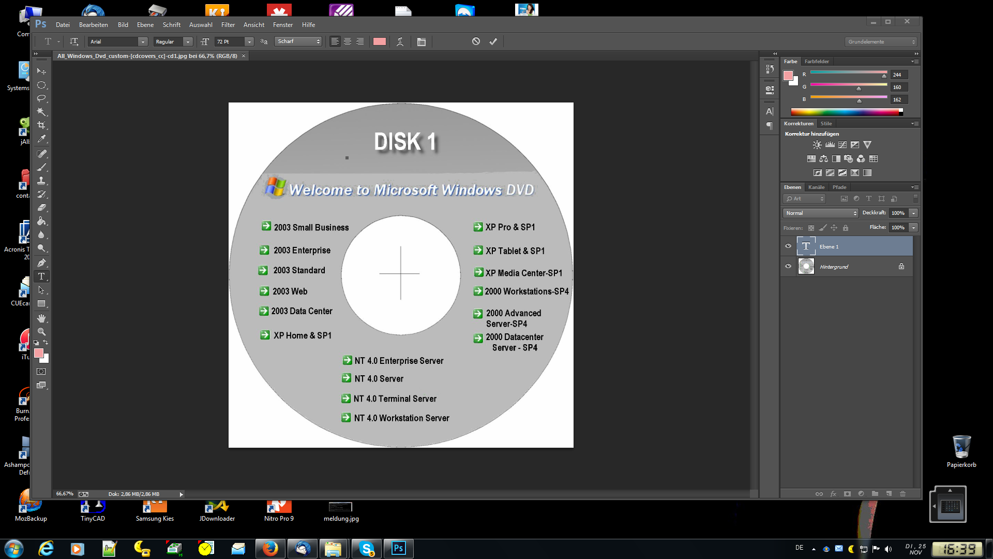Image resolution: width=993 pixels, height=559 pixels.
Task: Toggle lock transparent pixels
Action: coord(811,228)
